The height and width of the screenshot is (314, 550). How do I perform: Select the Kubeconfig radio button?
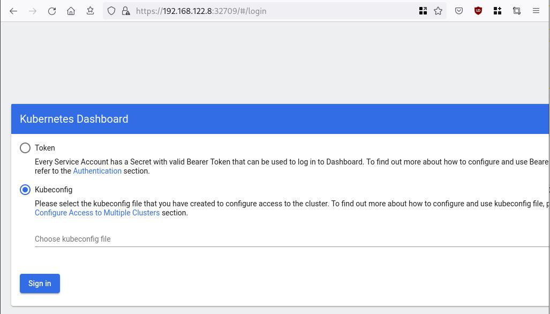[25, 190]
